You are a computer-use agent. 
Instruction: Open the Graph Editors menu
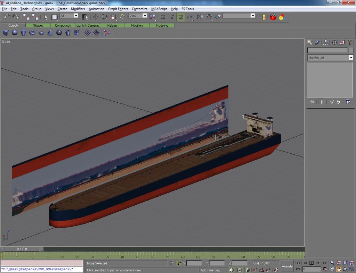click(x=118, y=9)
